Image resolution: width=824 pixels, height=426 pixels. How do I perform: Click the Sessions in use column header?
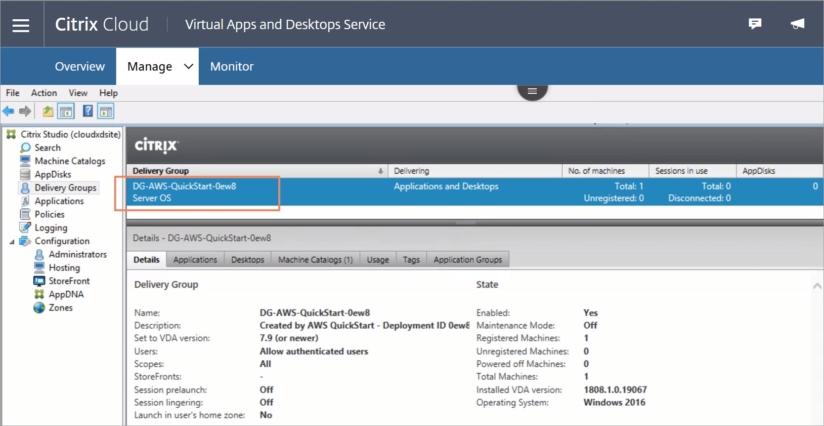point(693,171)
